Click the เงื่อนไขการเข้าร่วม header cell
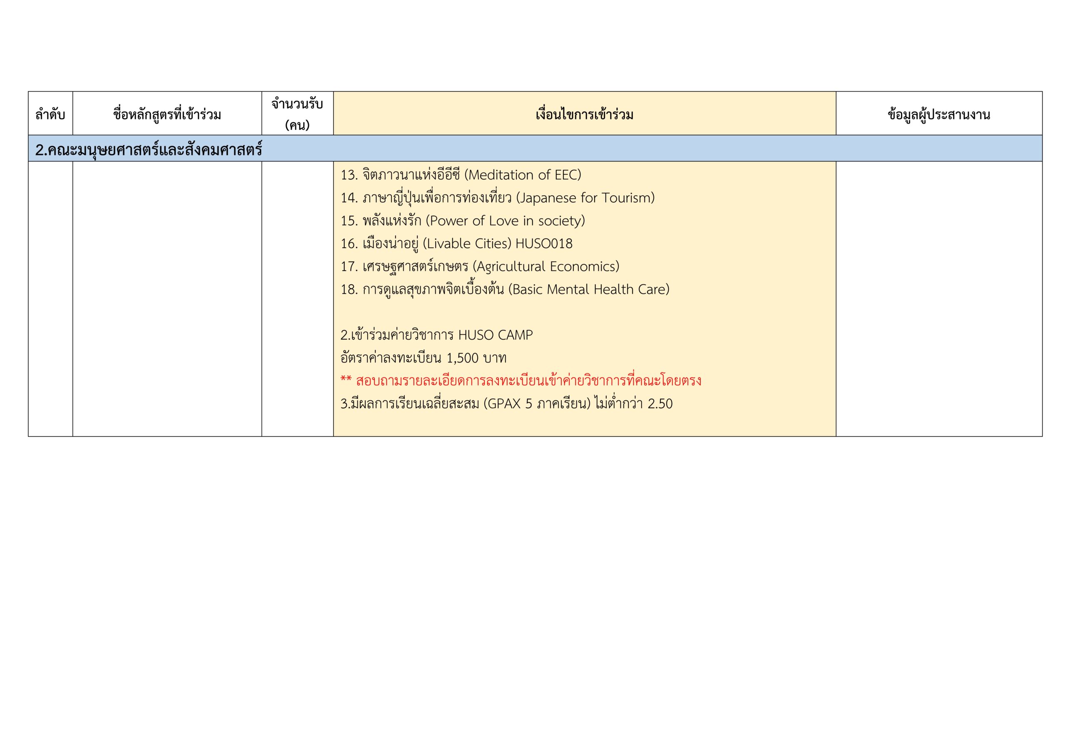This screenshot has height=753, width=1066. coord(584,114)
